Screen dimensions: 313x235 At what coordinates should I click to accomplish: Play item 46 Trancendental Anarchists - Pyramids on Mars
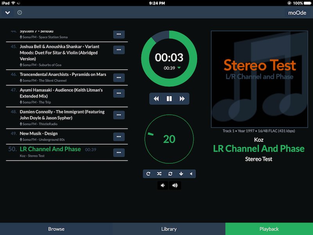click(63, 74)
